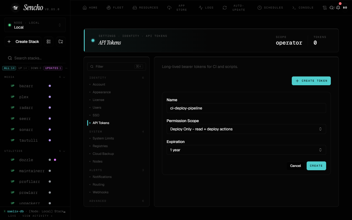This screenshot has width=352, height=220.
Task: Open the Console page
Action: pyautogui.click(x=303, y=8)
